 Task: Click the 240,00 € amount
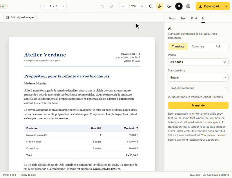click(x=133, y=148)
